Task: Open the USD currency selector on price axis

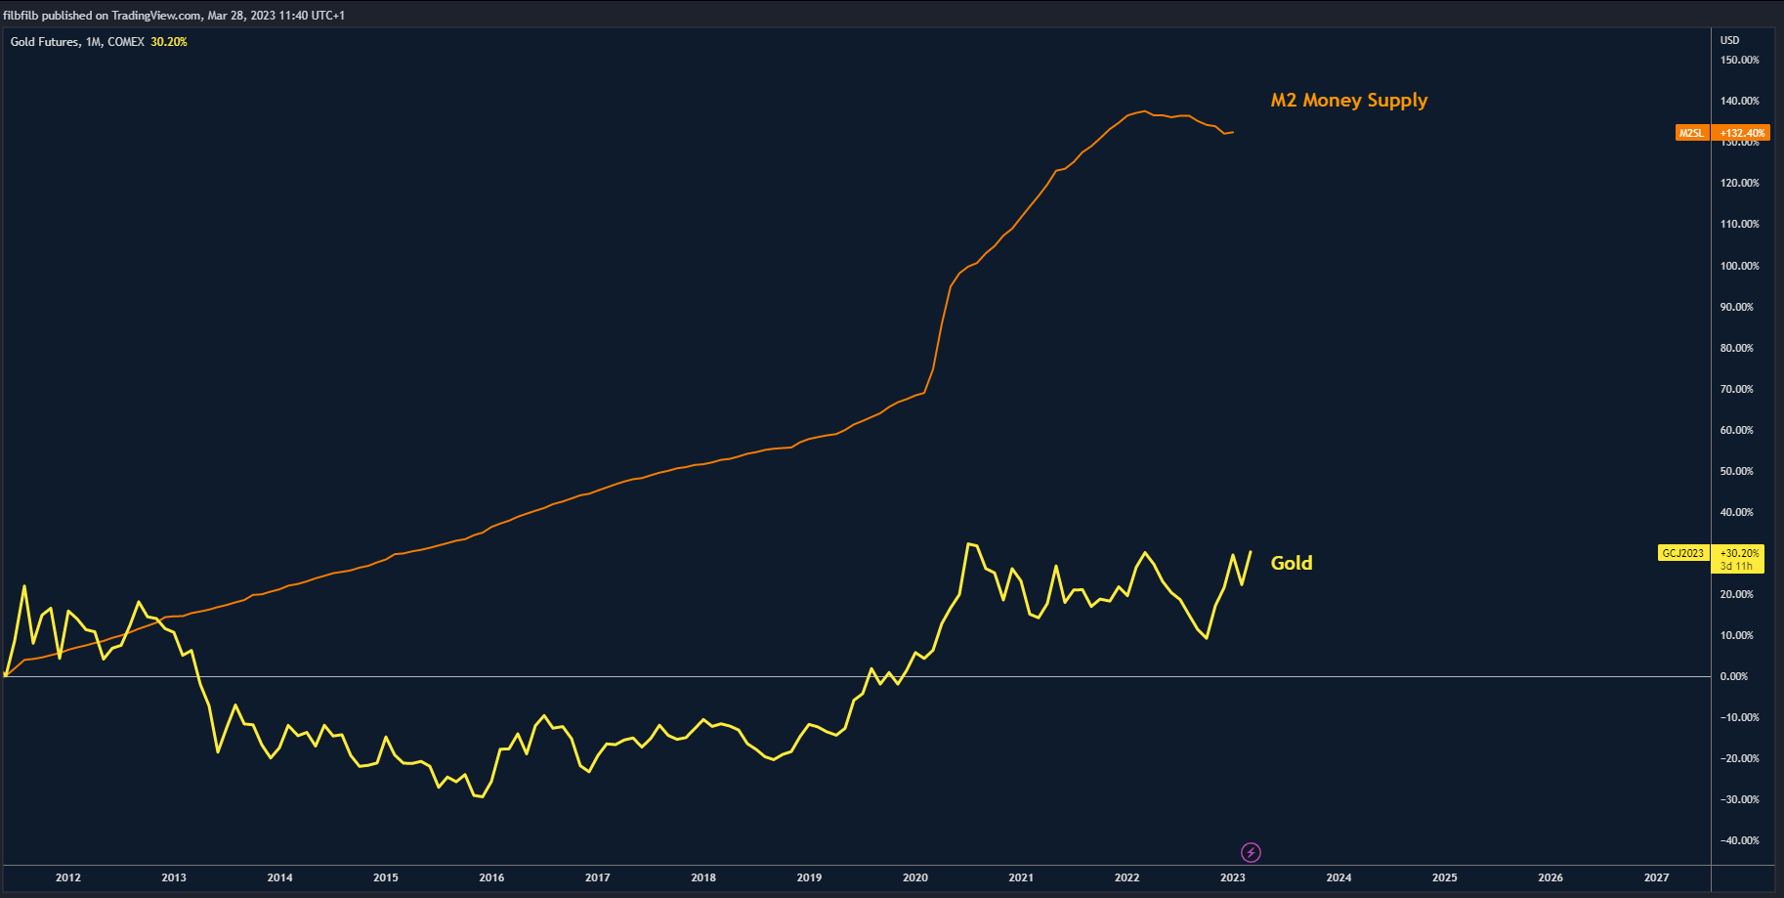Action: 1729,40
